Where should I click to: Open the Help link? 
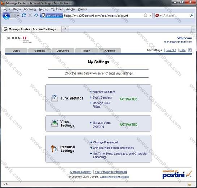point(183,50)
